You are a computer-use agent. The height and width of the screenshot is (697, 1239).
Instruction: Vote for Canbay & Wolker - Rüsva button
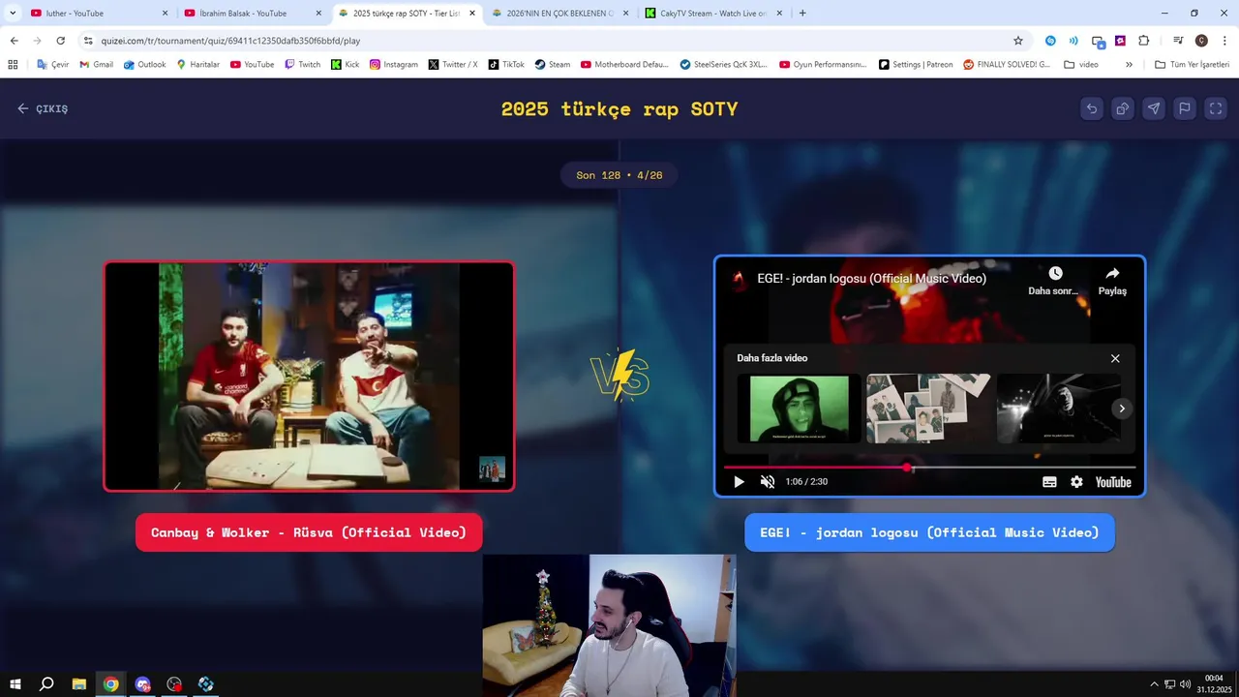tap(309, 532)
